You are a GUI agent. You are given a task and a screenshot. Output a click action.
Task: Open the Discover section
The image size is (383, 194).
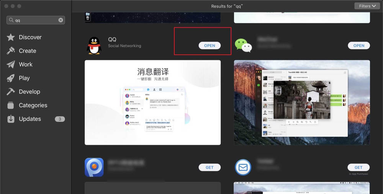tap(30, 37)
